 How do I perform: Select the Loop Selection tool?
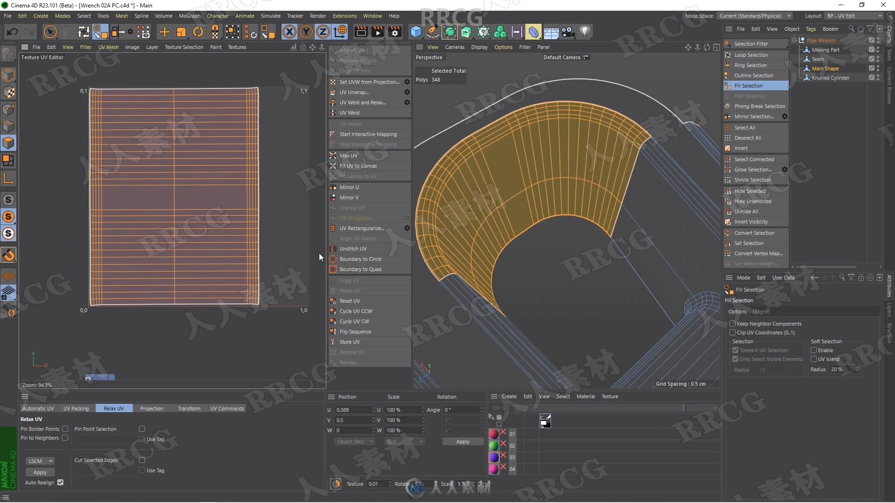pyautogui.click(x=751, y=54)
